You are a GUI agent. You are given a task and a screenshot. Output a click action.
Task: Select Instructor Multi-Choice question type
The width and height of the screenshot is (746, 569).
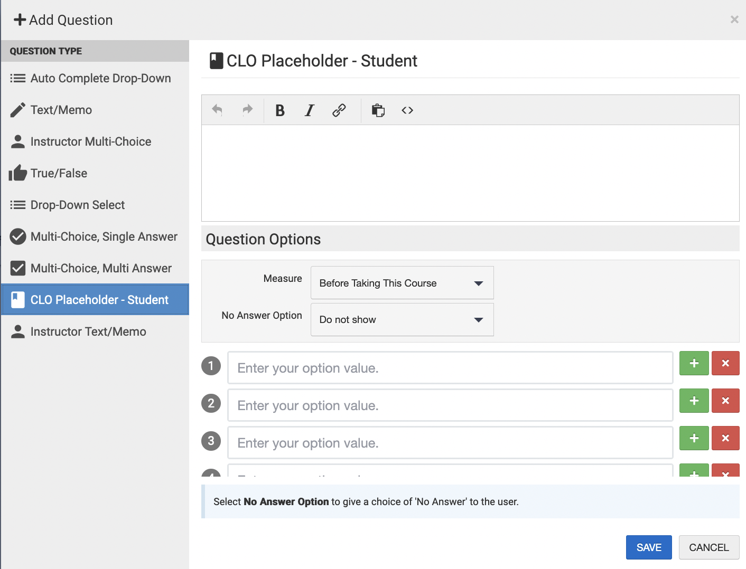(95, 141)
